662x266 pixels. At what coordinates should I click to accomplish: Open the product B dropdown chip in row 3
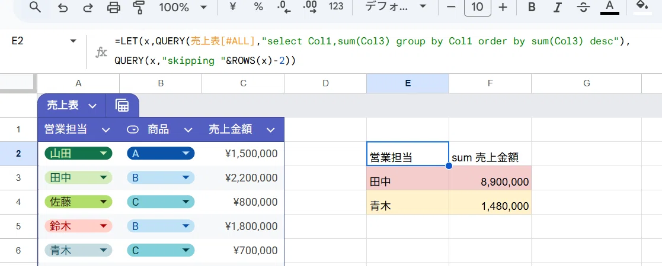click(x=161, y=178)
